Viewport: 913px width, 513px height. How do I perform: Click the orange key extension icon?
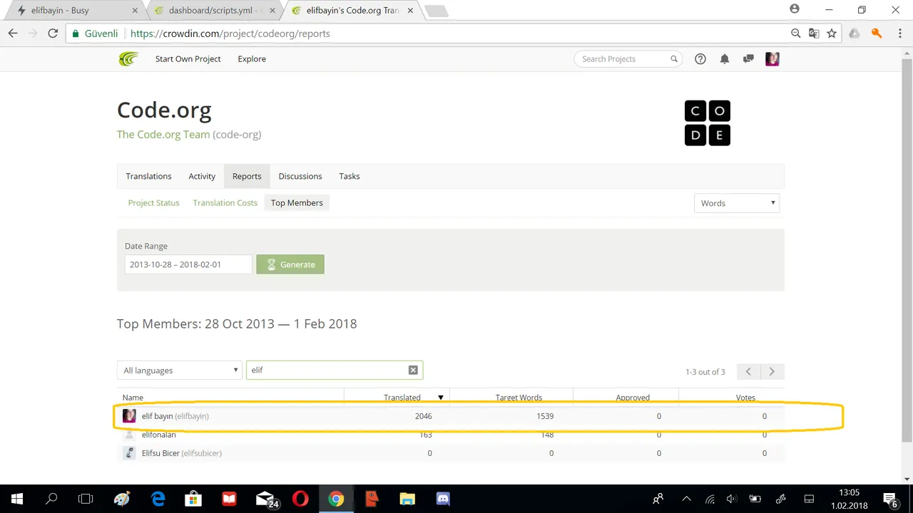pos(877,33)
